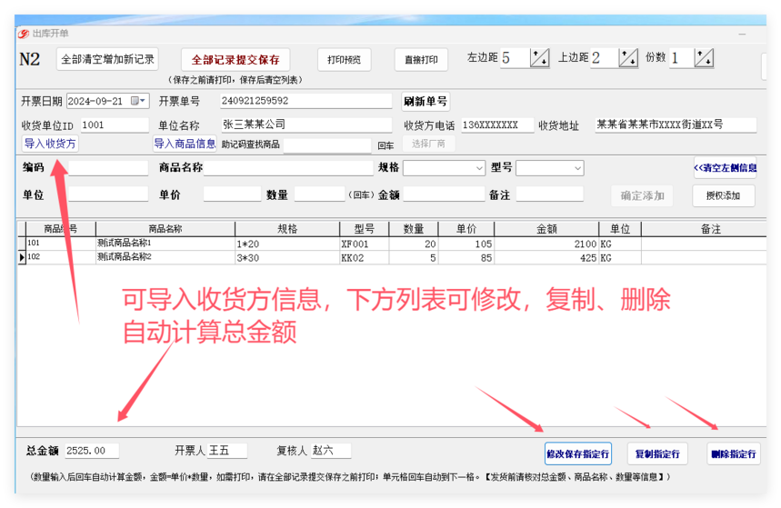Focus the 收货单位ID field showing 1001
This screenshot has width=781, height=508.
pos(114,125)
